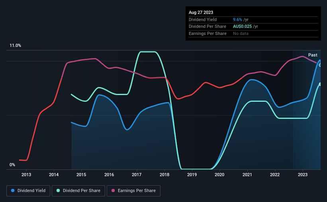Click the AU$0.025 dividend per share value

242,27
